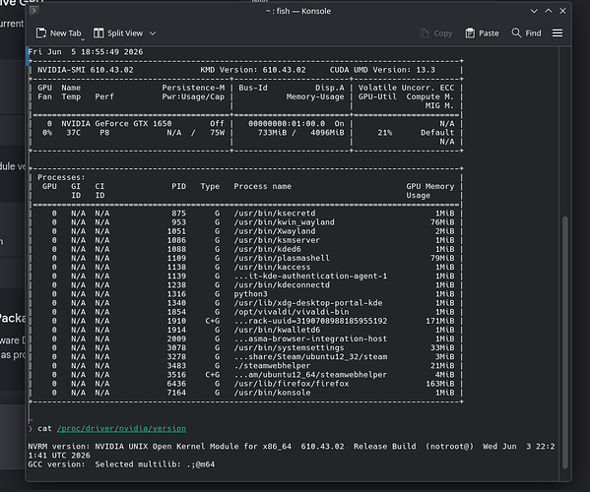This screenshot has width=590, height=492.
Task: Click the NVRM version output line
Action: tap(292, 451)
